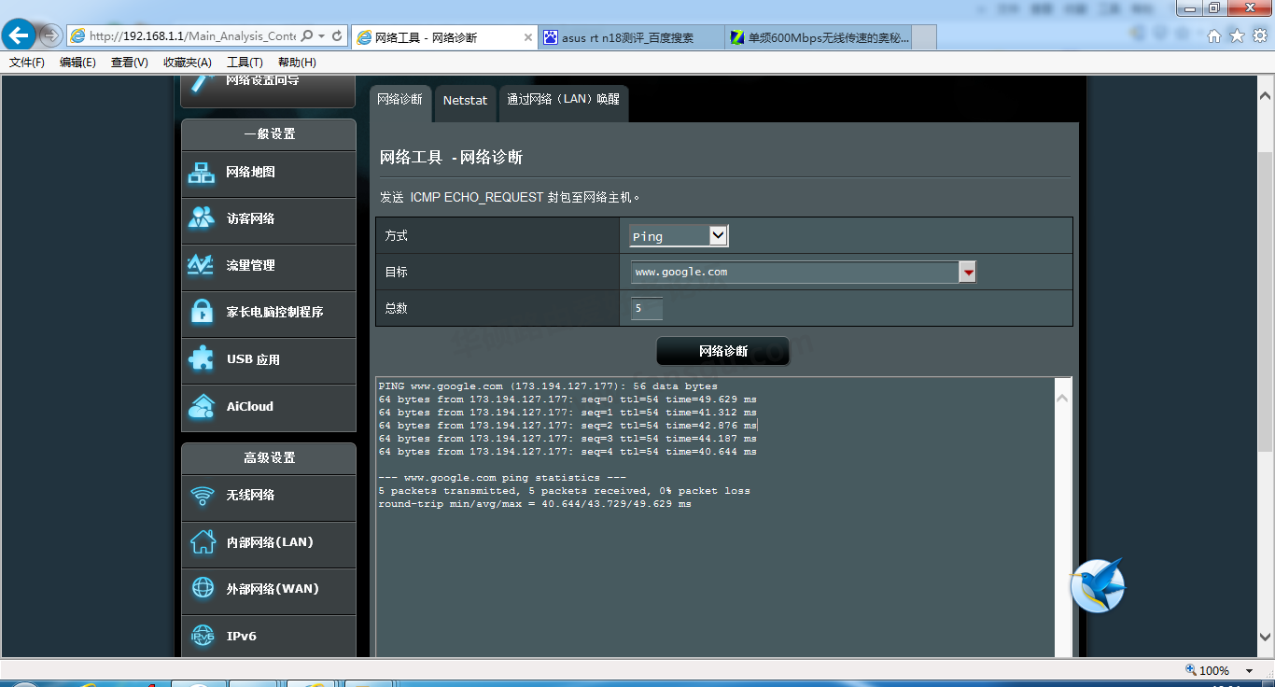Click the 高级设置 section header
The height and width of the screenshot is (687, 1275).
pos(269,458)
